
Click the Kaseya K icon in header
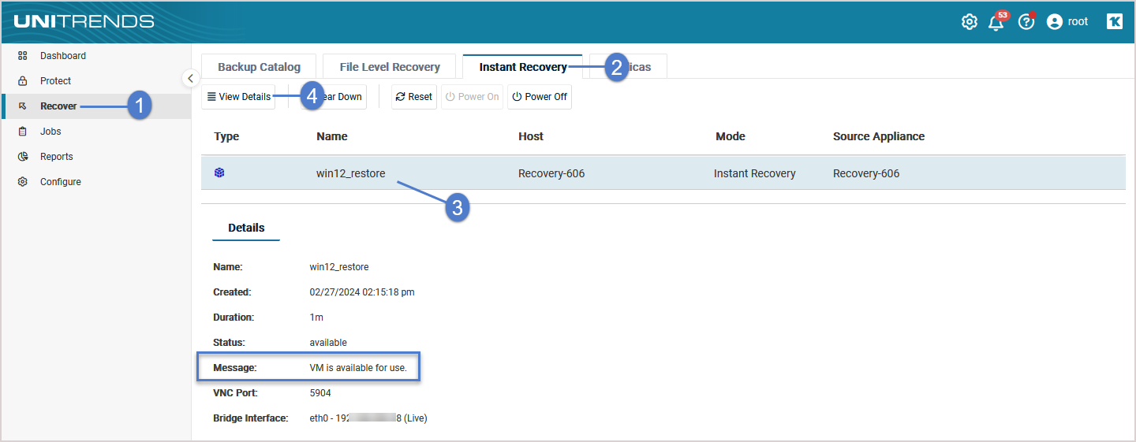pyautogui.click(x=1114, y=22)
